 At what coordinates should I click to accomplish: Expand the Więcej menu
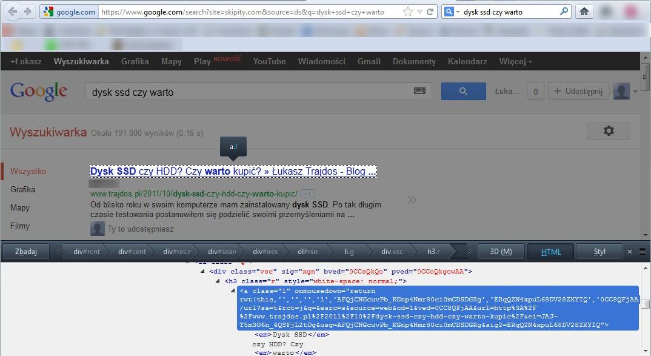coord(515,61)
